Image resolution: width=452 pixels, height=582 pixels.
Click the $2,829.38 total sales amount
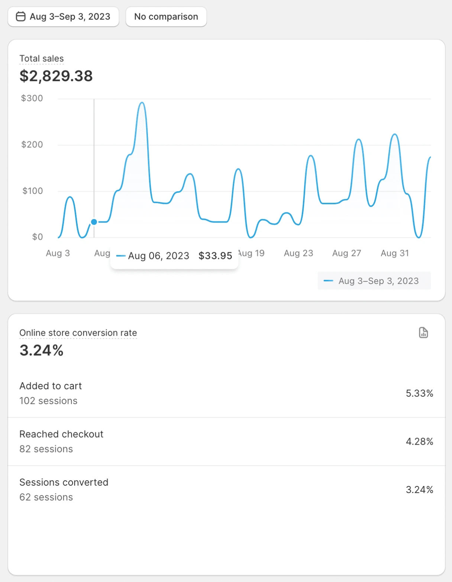[56, 76]
